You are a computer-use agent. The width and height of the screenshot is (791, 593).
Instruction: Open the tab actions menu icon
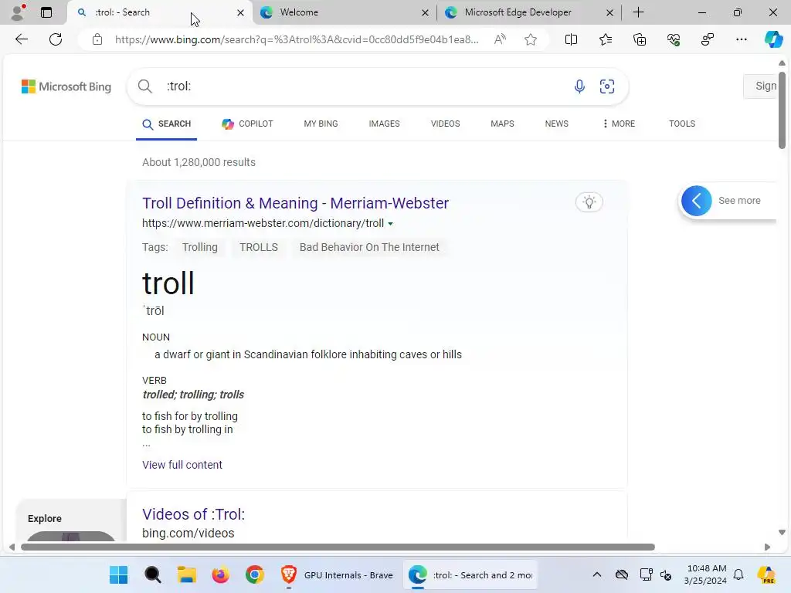(46, 12)
